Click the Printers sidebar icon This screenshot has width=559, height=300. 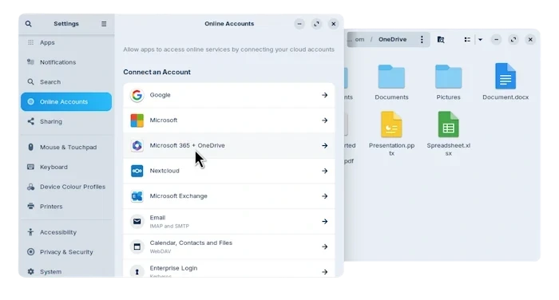click(30, 207)
